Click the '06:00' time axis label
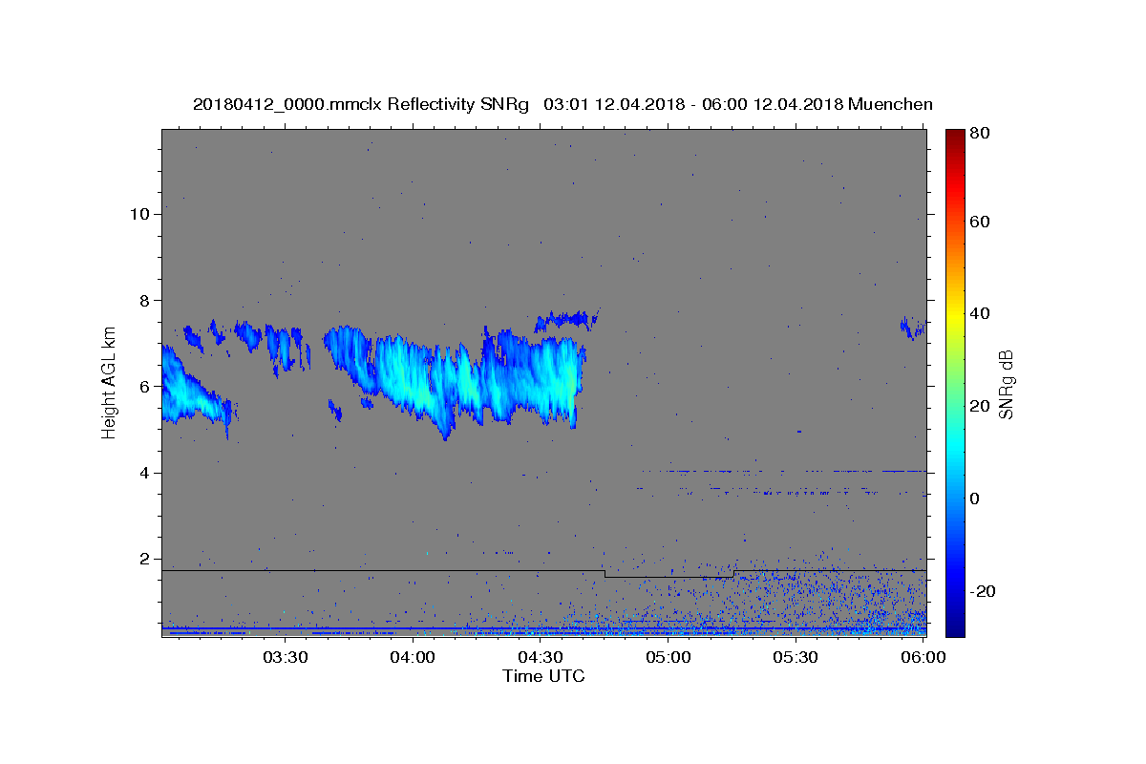The height and width of the screenshot is (764, 1146). coord(924,657)
